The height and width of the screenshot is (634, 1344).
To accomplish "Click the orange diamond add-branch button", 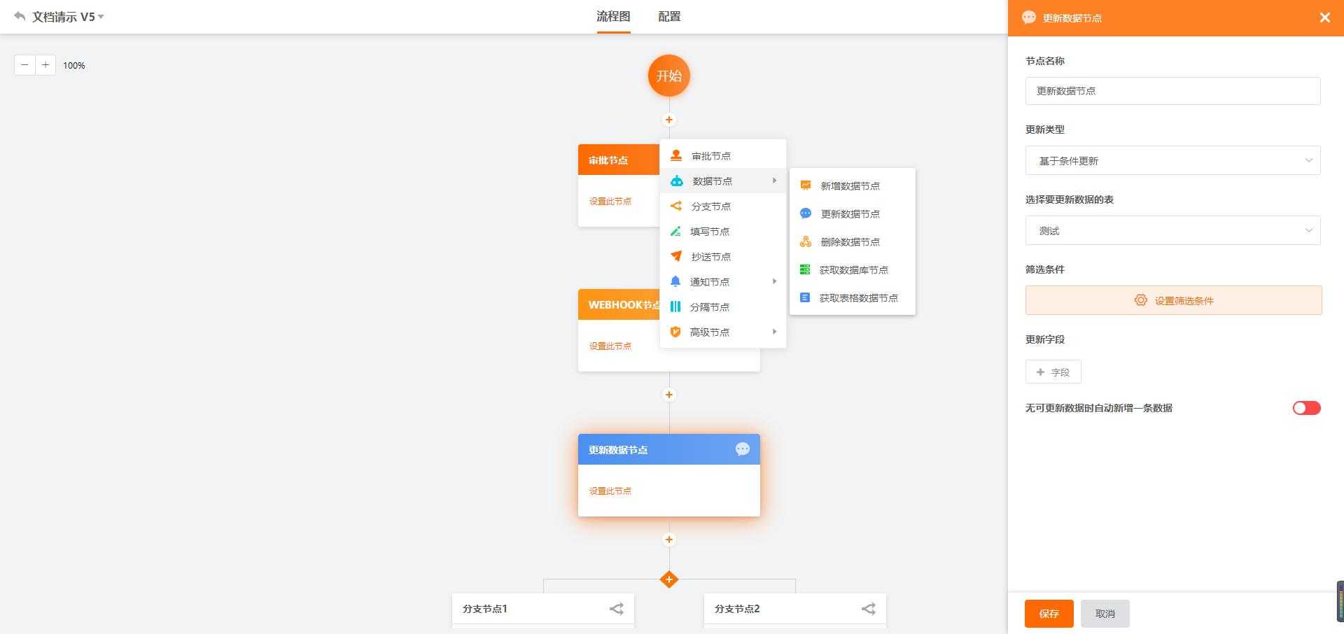I will (669, 579).
